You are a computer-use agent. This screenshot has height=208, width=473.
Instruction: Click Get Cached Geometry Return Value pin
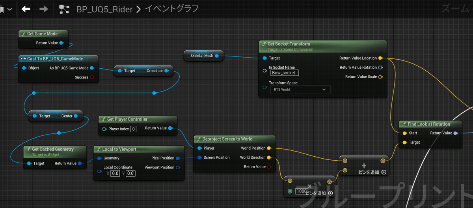click(80, 163)
